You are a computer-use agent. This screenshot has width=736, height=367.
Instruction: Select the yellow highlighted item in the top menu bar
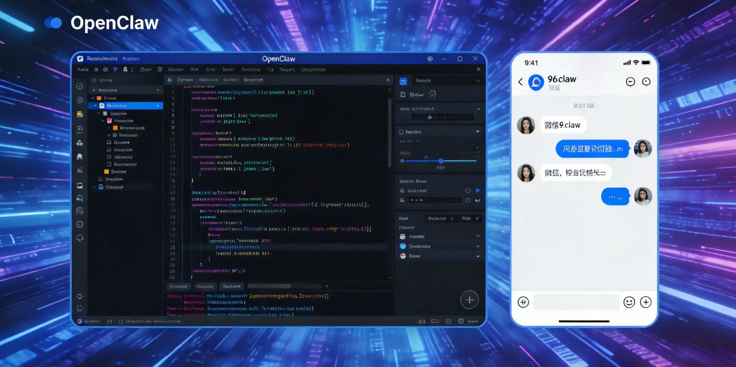coord(271,70)
